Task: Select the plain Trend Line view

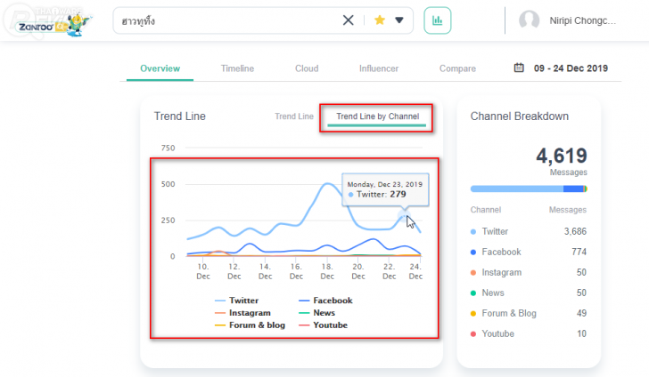Action: pos(294,116)
